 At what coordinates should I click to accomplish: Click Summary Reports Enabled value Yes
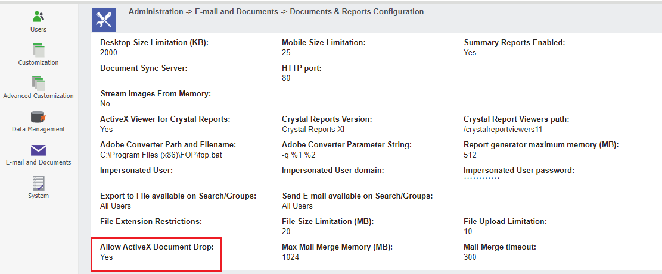470,53
